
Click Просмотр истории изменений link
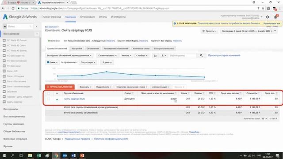coord(224,55)
